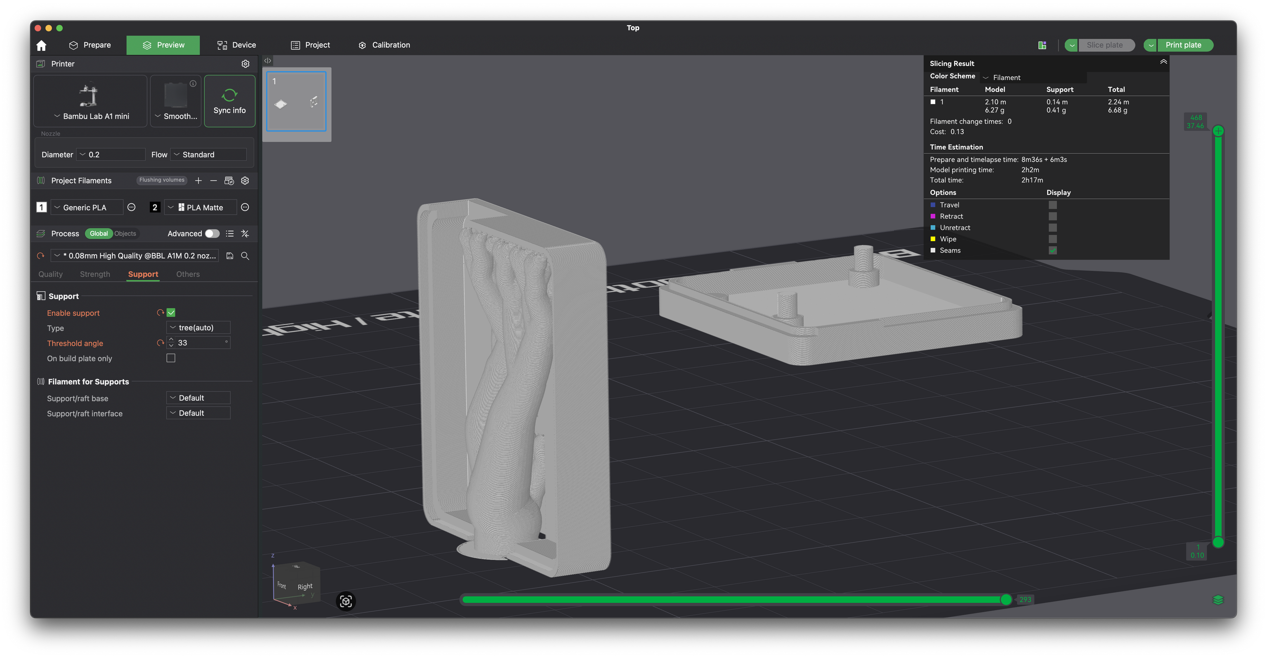Open process preset 0.08mm High Quality dropdown
This screenshot has height=658, width=1267.
tap(135, 256)
